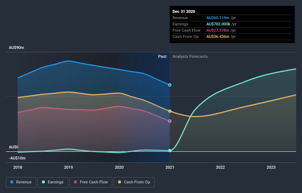Toggle the Revenue legend button
The width and height of the screenshot is (302, 193).
point(21,182)
